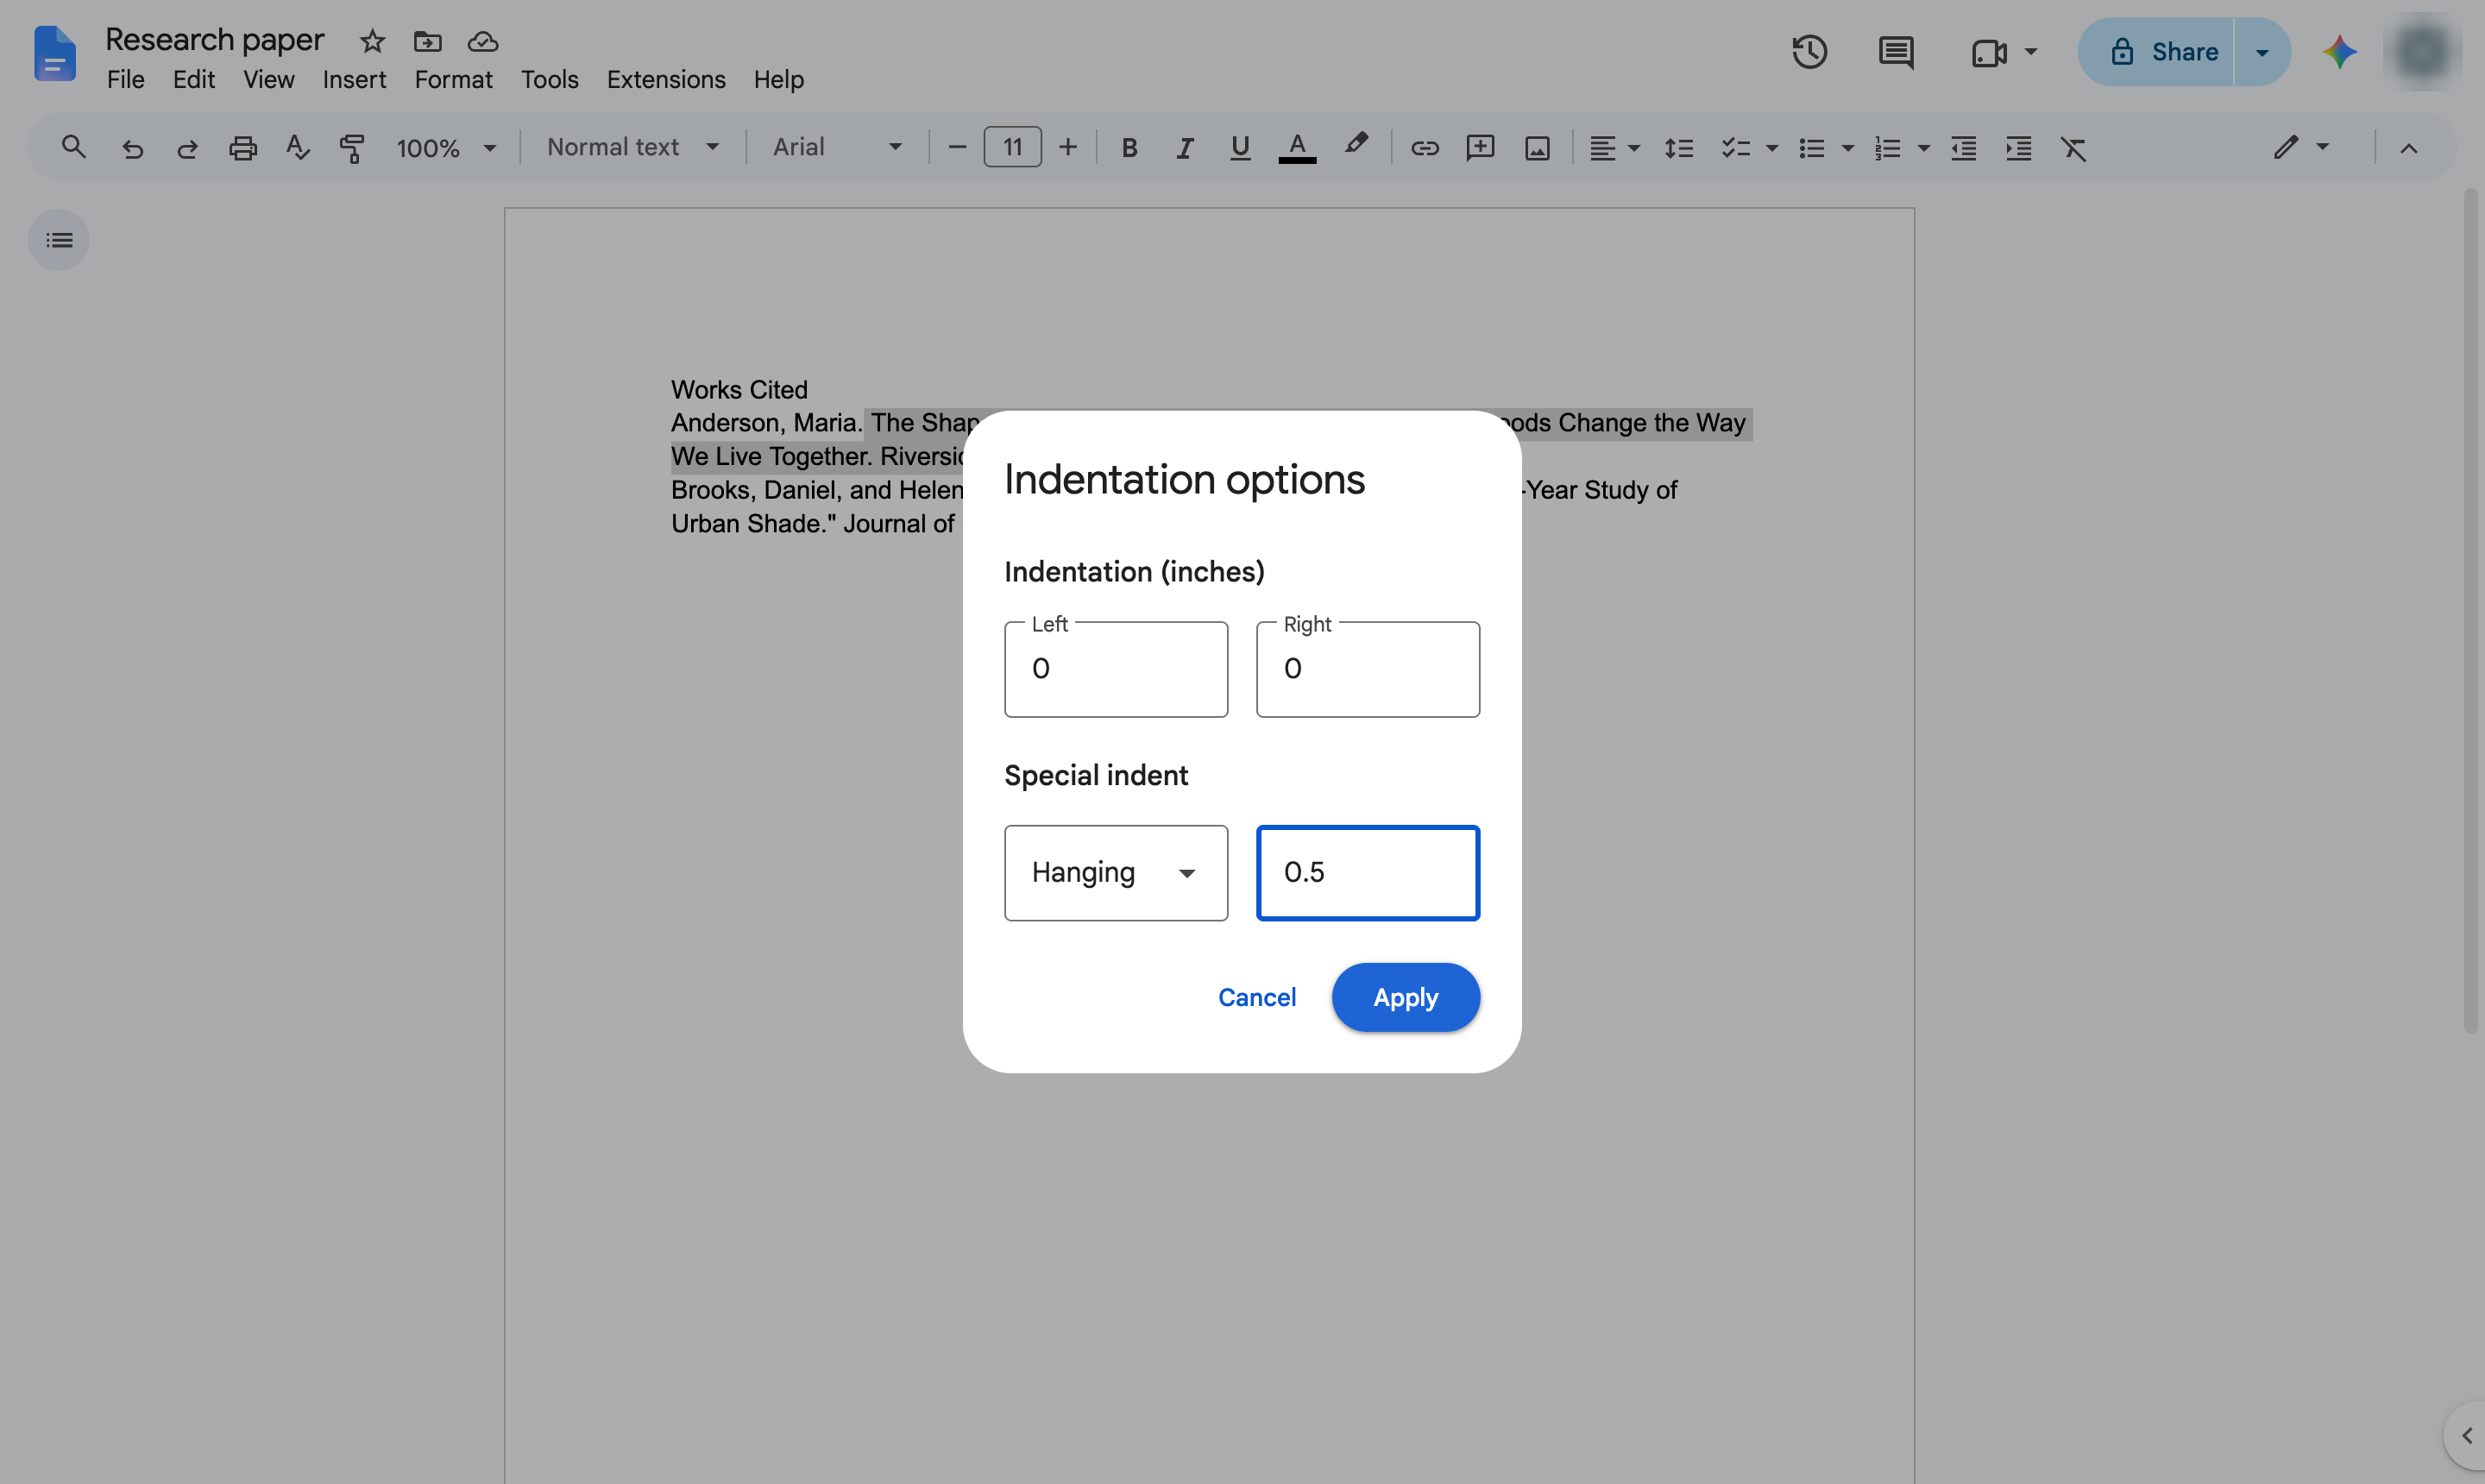Activate the paint format roller
Image resolution: width=2485 pixels, height=1484 pixels.
(352, 148)
